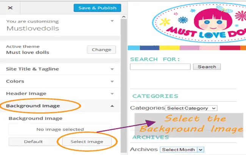Screen dimensions: 246x155
Task: Click the Select Image button
Action: click(x=87, y=141)
